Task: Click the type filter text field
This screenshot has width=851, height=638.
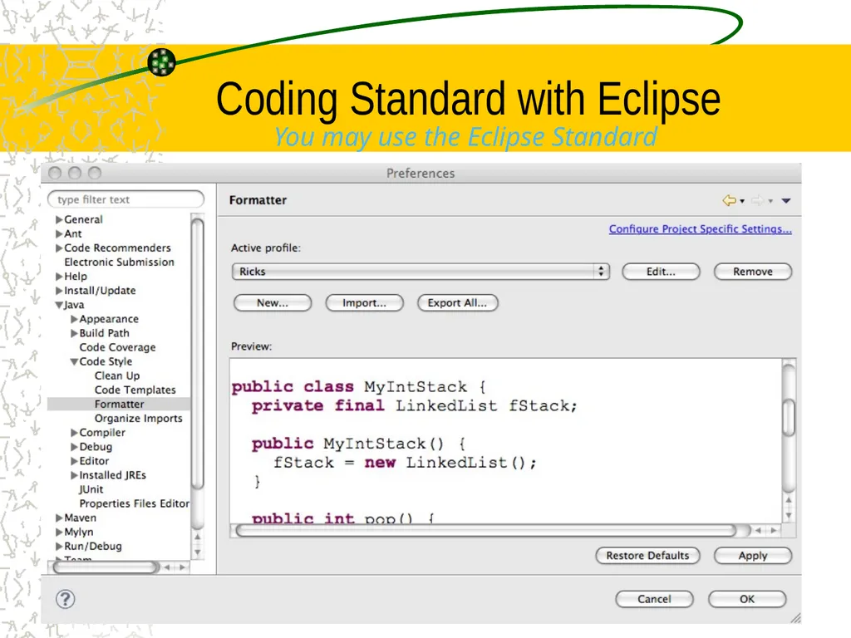Action: click(126, 199)
